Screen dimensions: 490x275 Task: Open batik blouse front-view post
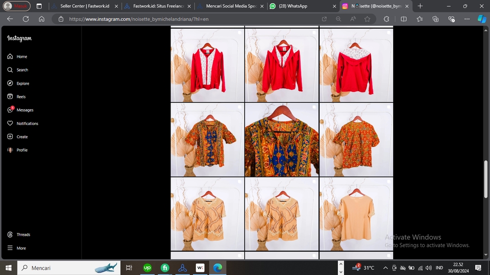point(208,140)
